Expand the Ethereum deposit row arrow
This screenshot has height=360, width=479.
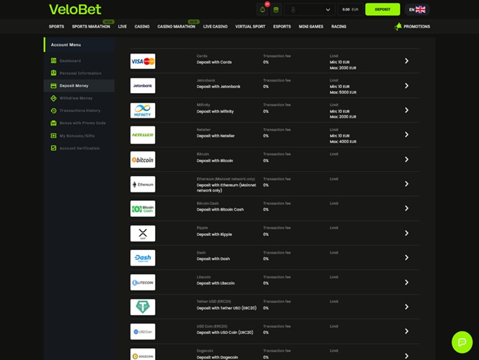[406, 185]
